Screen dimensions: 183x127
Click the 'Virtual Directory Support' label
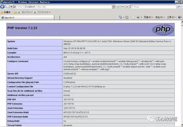coord(20,78)
